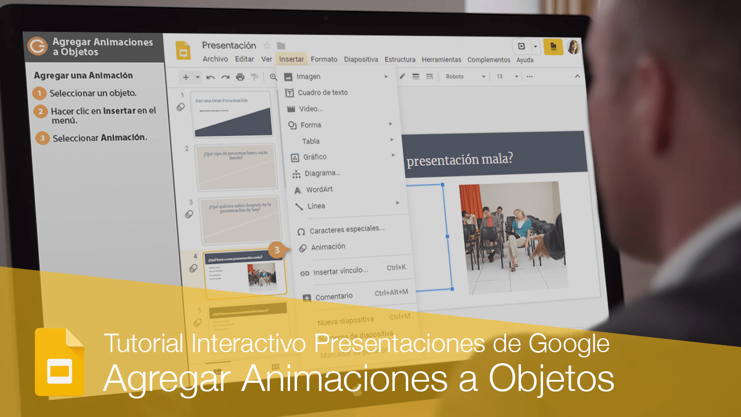Screen dimensions: 741x417
Task: Open the user account avatar
Action: (x=573, y=47)
